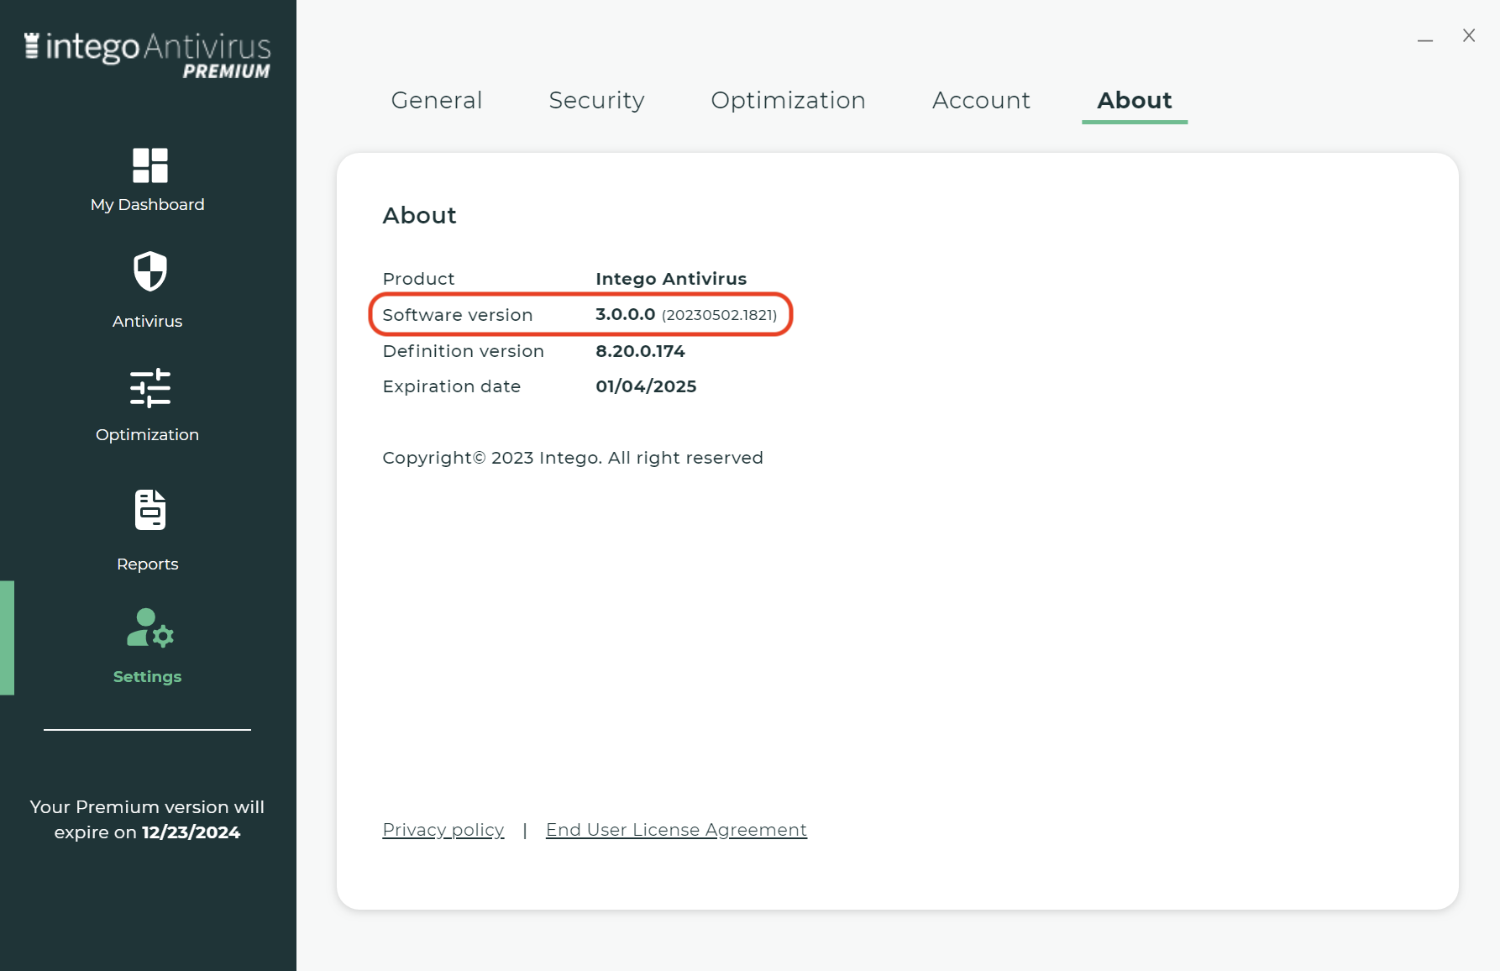Click the Software version label
The width and height of the screenshot is (1500, 971).
pos(458,315)
